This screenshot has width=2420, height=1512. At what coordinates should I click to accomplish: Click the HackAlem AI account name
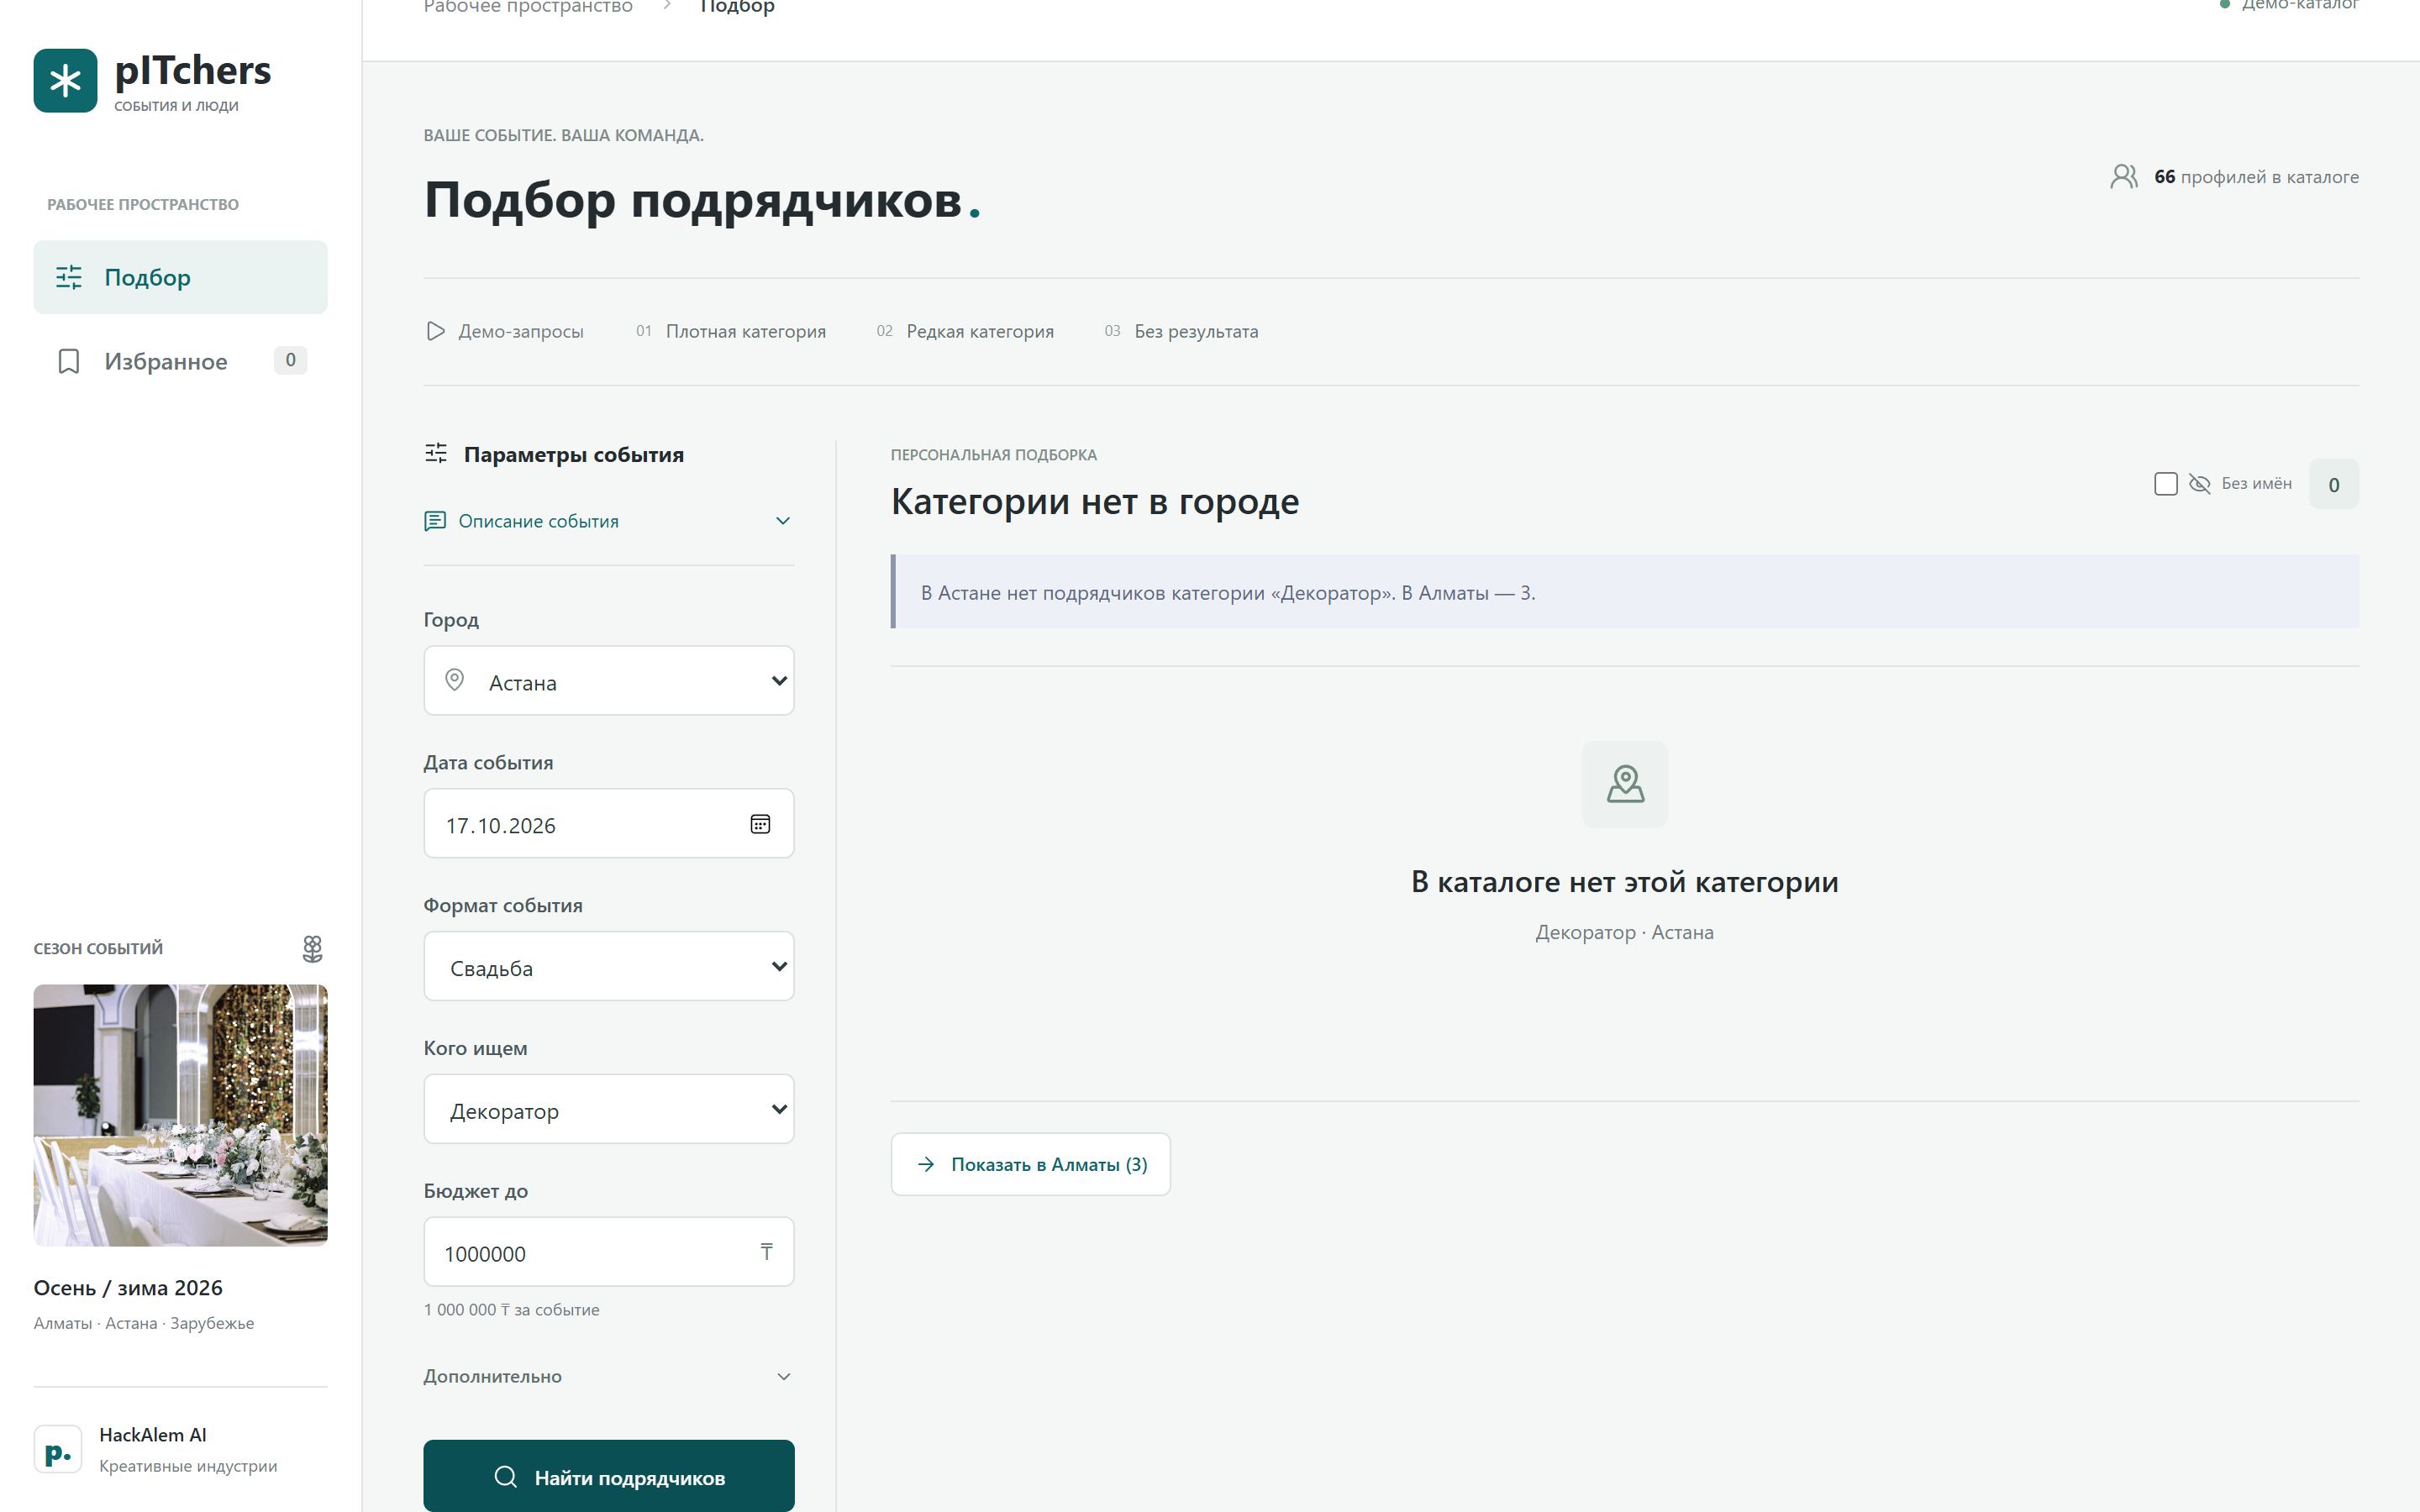coord(153,1435)
